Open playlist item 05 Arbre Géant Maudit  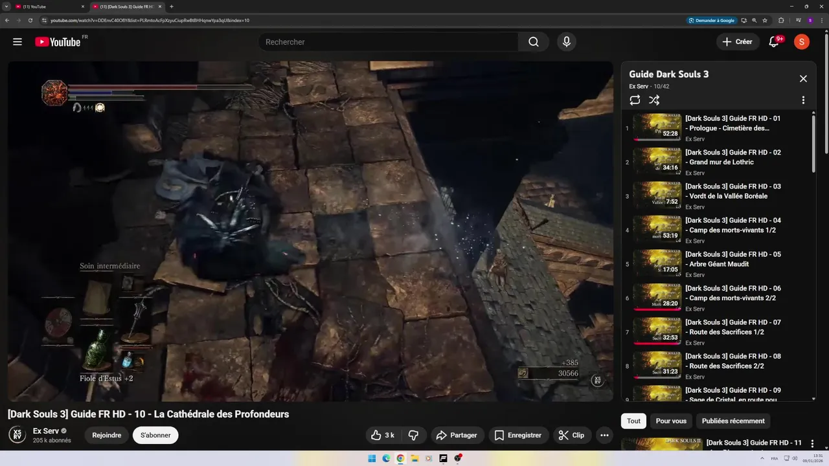716,263
